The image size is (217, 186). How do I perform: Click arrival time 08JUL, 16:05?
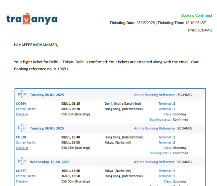71,143
